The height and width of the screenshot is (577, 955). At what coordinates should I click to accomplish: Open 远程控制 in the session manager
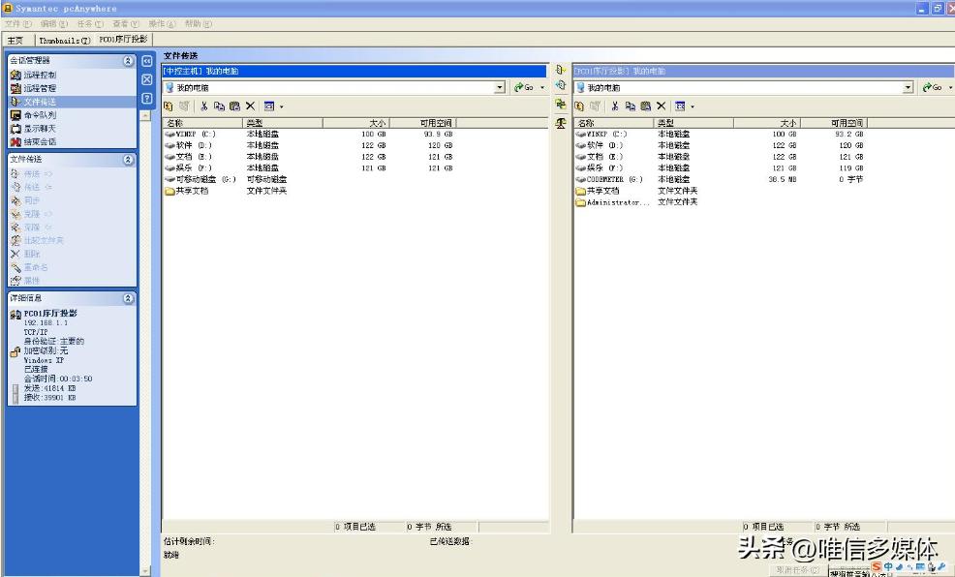point(39,75)
